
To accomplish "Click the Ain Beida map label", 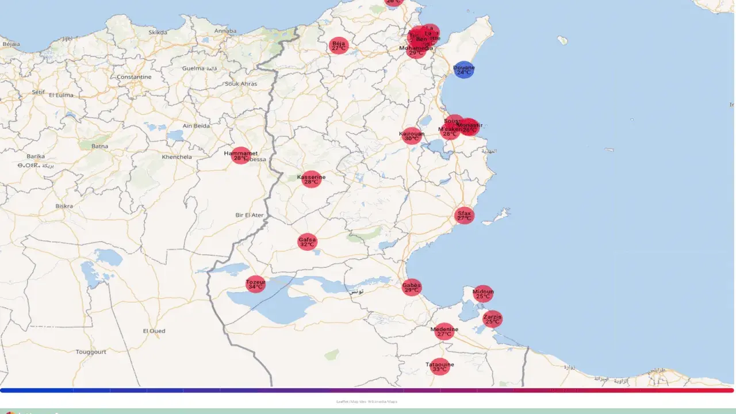I will point(196,126).
